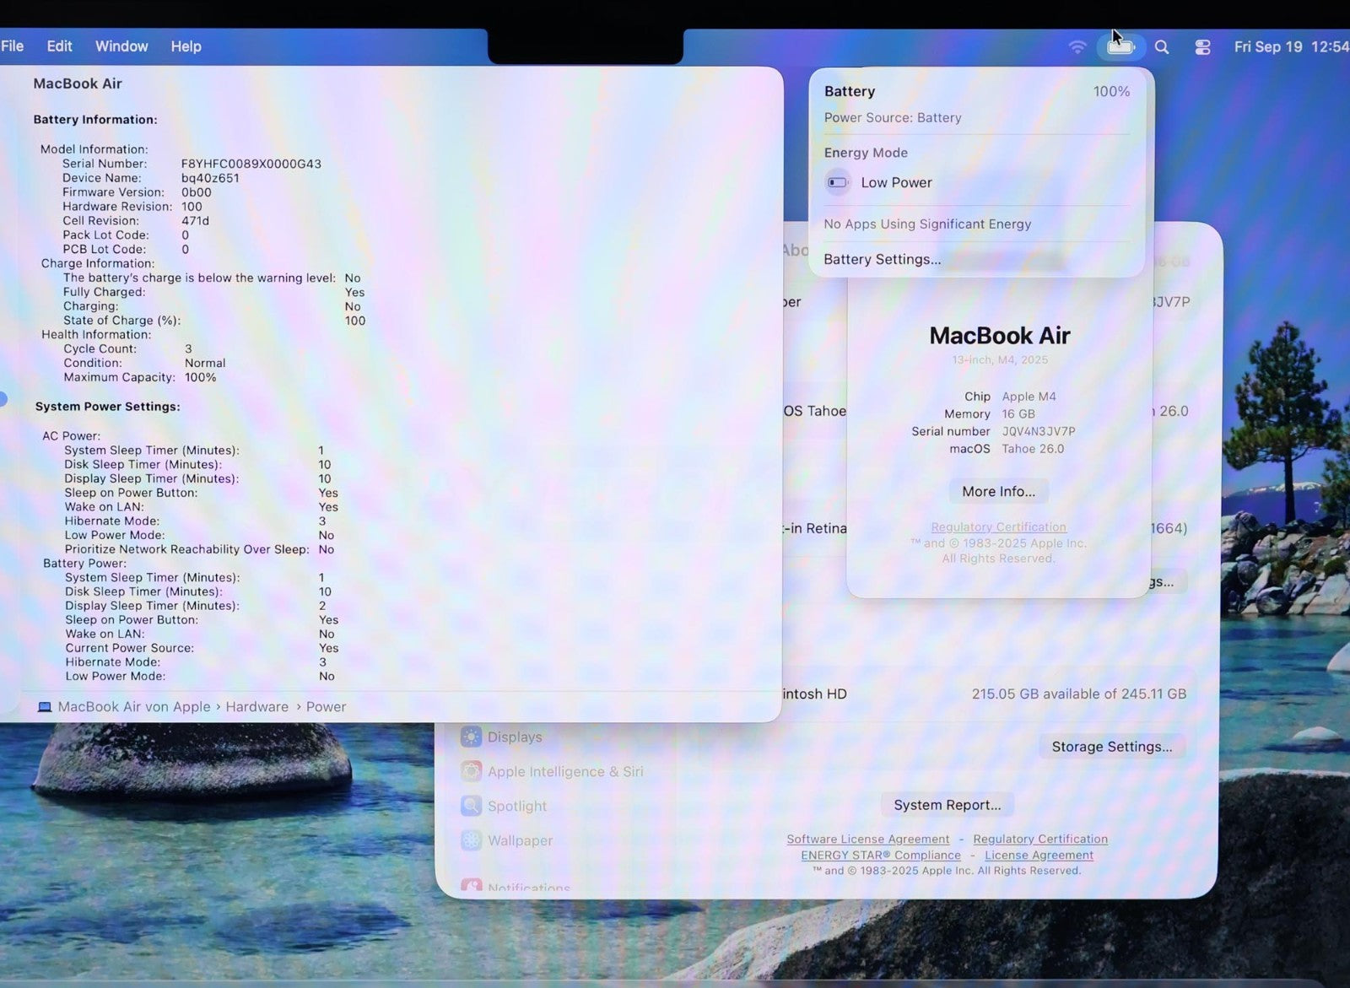Click Battery Settings… in battery popup
The image size is (1350, 988).
tap(882, 259)
